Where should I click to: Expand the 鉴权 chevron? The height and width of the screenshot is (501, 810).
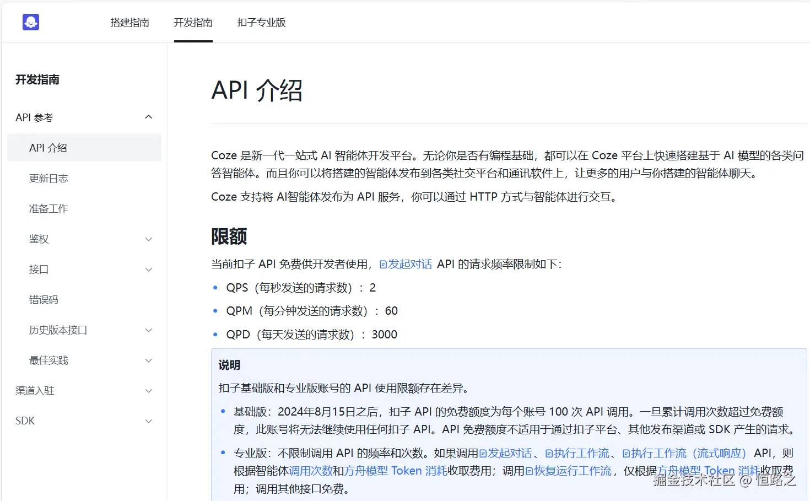click(148, 239)
